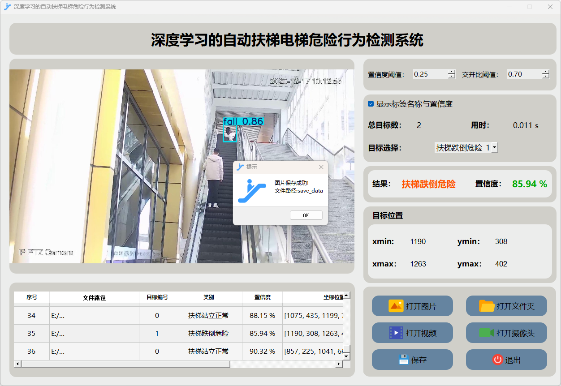Click the 文件路径 column header
561x386 pixels.
[94, 297]
